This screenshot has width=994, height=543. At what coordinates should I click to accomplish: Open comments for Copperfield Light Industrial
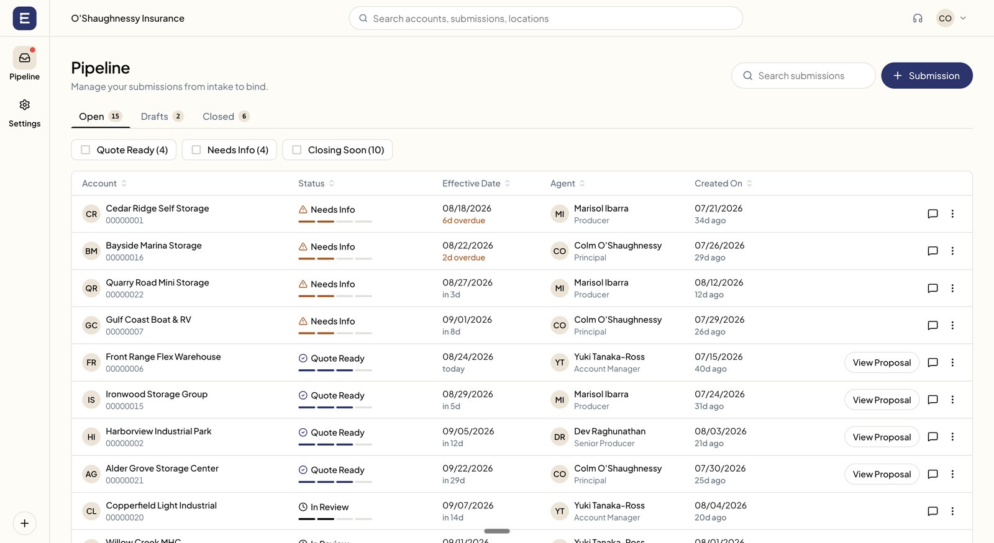coord(932,511)
